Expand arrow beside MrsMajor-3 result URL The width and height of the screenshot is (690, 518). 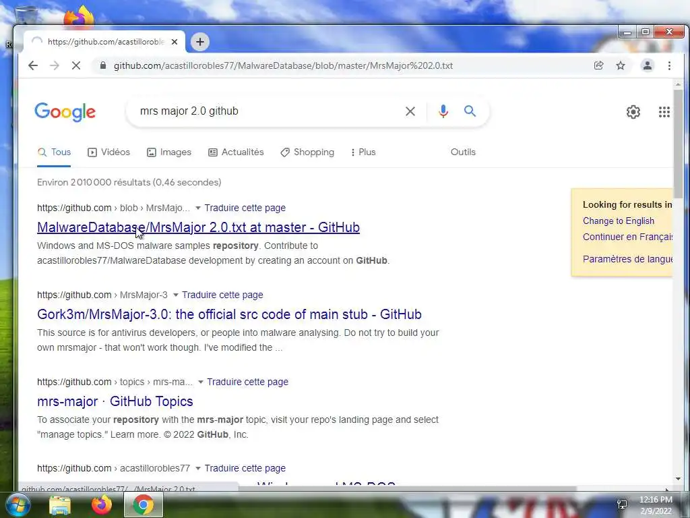pyautogui.click(x=176, y=295)
